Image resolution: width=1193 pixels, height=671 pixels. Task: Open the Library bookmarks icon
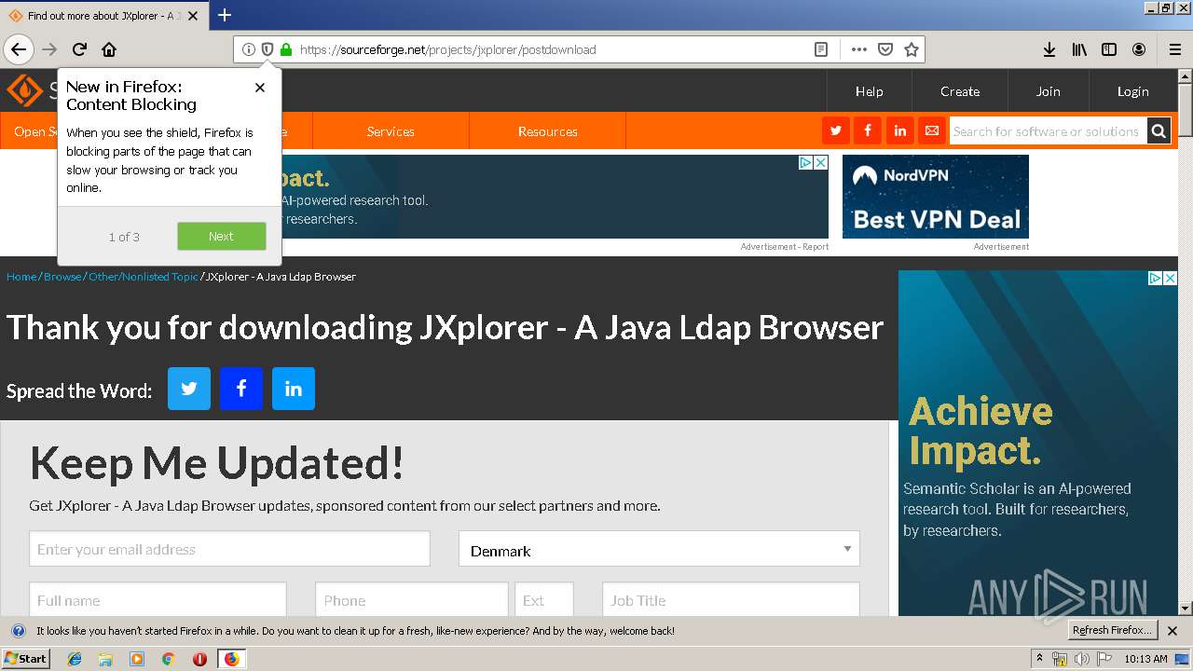click(1079, 49)
